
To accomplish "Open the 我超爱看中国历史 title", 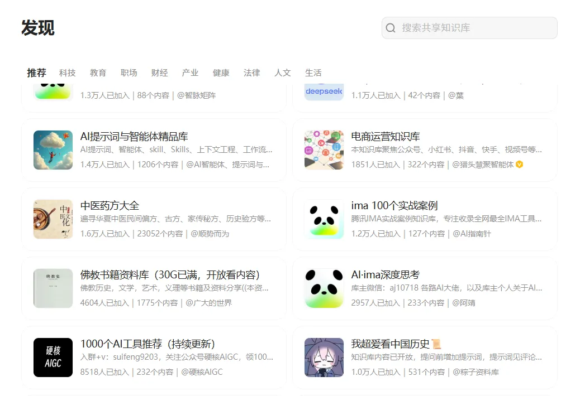I will pos(390,344).
